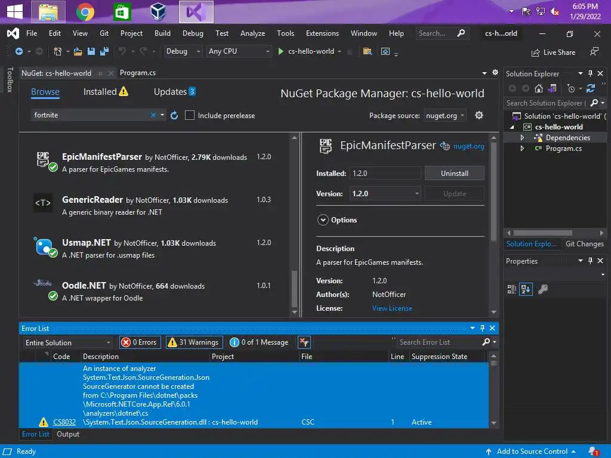Open File Explorer from the taskbar
Viewport: 611px width, 458px height.
coord(48,12)
